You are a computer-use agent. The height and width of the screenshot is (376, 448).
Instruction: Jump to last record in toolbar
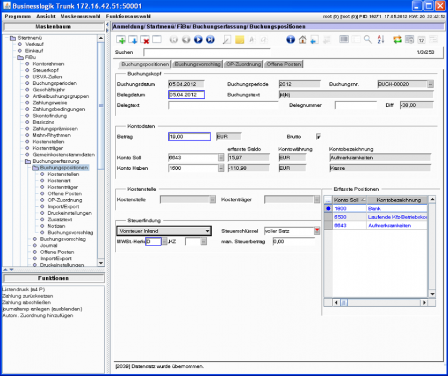(x=210, y=40)
